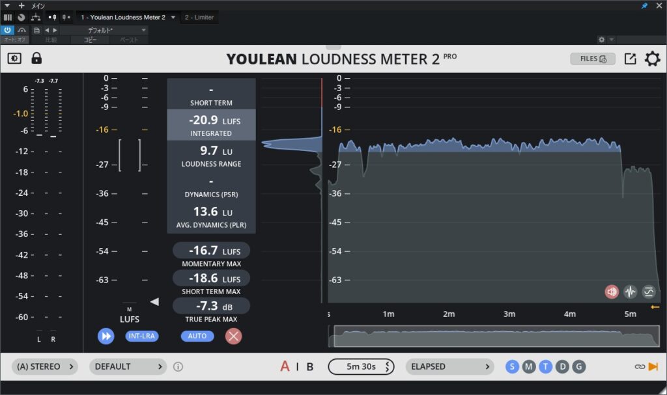The height and width of the screenshot is (395, 667).
Task: Switch to the 2 - Limiter tab
Action: point(199,18)
